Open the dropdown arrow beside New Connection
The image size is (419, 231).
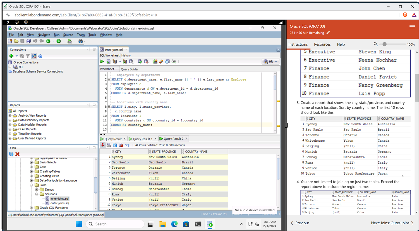tap(16, 56)
